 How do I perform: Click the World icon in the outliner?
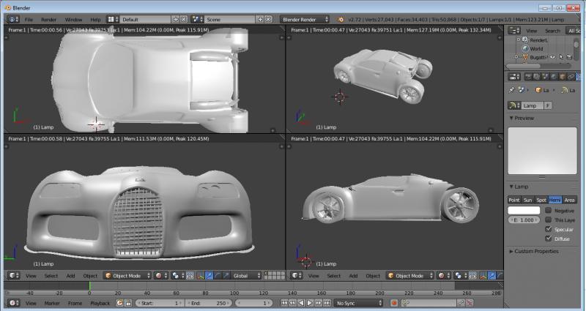[524, 48]
